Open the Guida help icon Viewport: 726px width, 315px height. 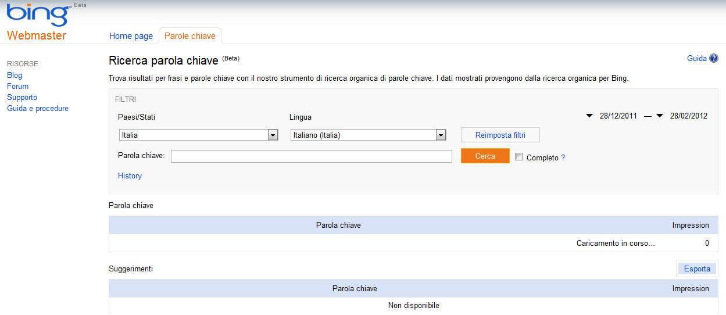(x=714, y=58)
